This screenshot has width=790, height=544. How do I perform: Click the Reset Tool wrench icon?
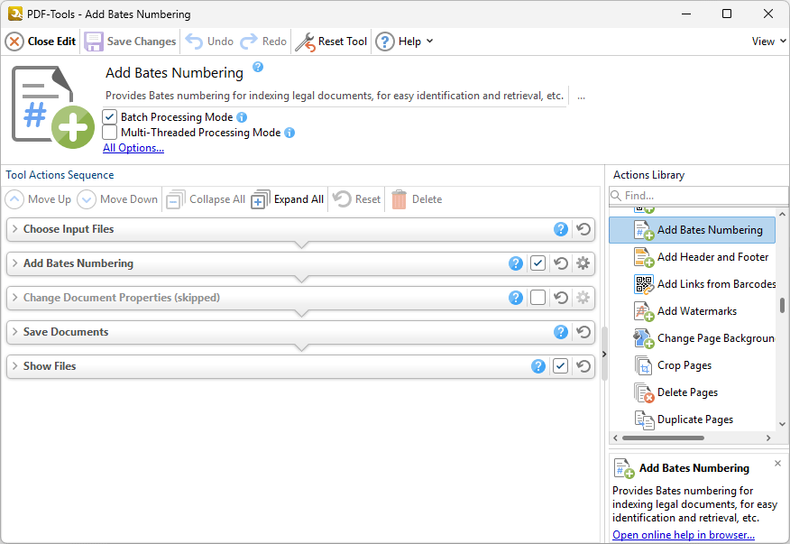[306, 41]
